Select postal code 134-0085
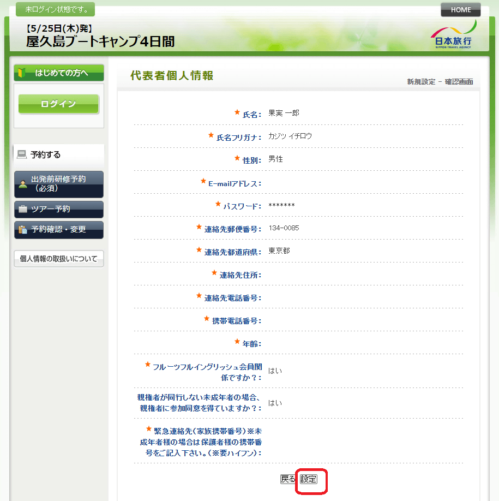Viewport: 499px width, 501px height. pyautogui.click(x=284, y=228)
